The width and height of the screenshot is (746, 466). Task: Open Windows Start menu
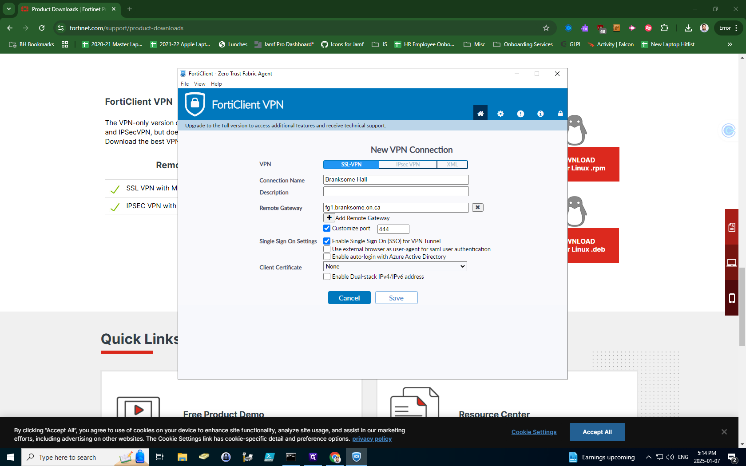click(x=11, y=457)
